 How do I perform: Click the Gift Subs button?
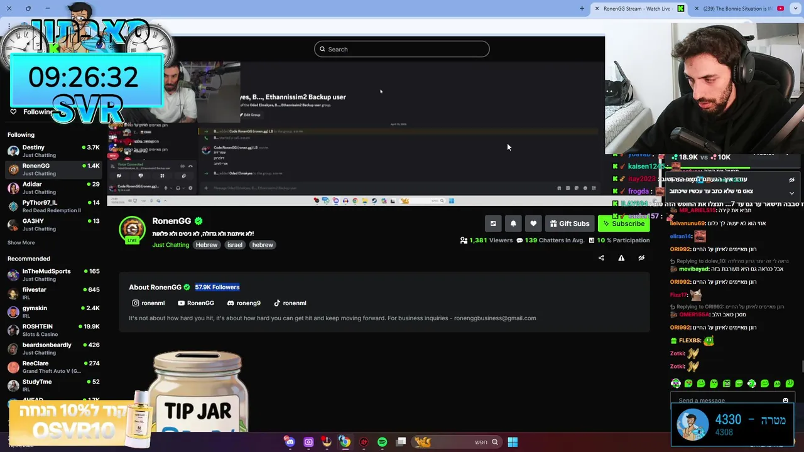pos(570,223)
